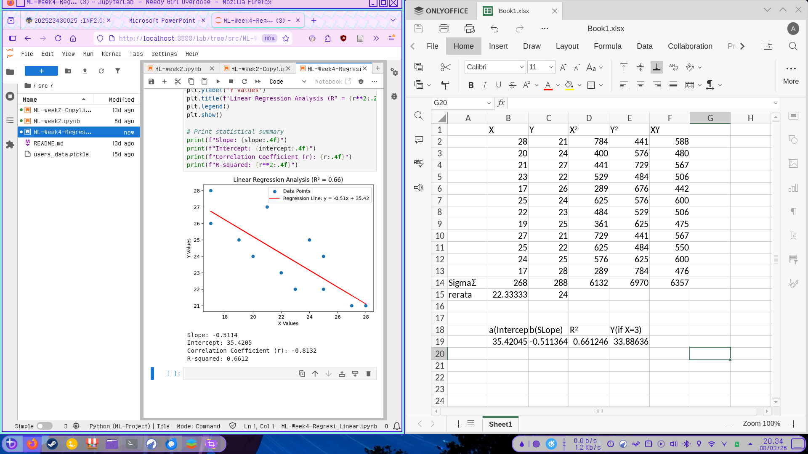
Task: Click the notebook save icon
Action: click(x=151, y=82)
